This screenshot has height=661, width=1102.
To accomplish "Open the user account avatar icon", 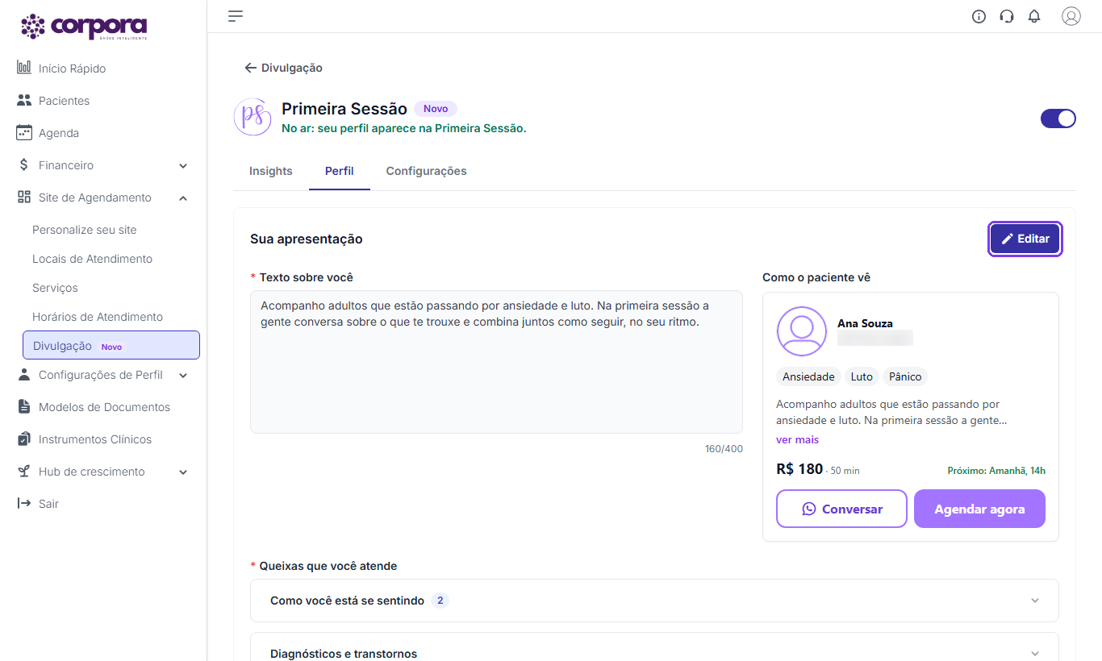I will tap(1071, 16).
